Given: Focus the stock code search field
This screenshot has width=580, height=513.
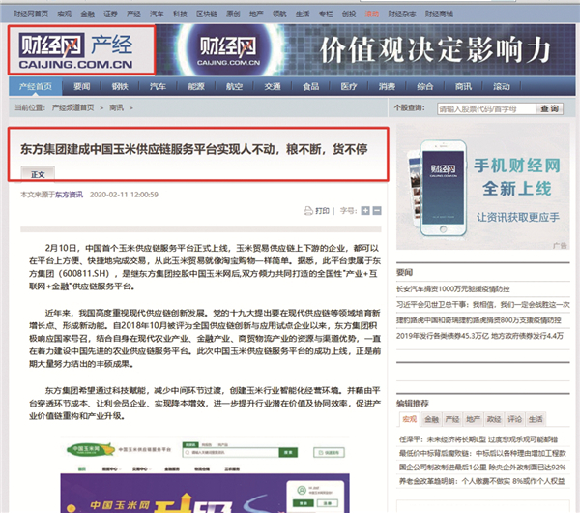Looking at the screenshot, I should (486, 109).
